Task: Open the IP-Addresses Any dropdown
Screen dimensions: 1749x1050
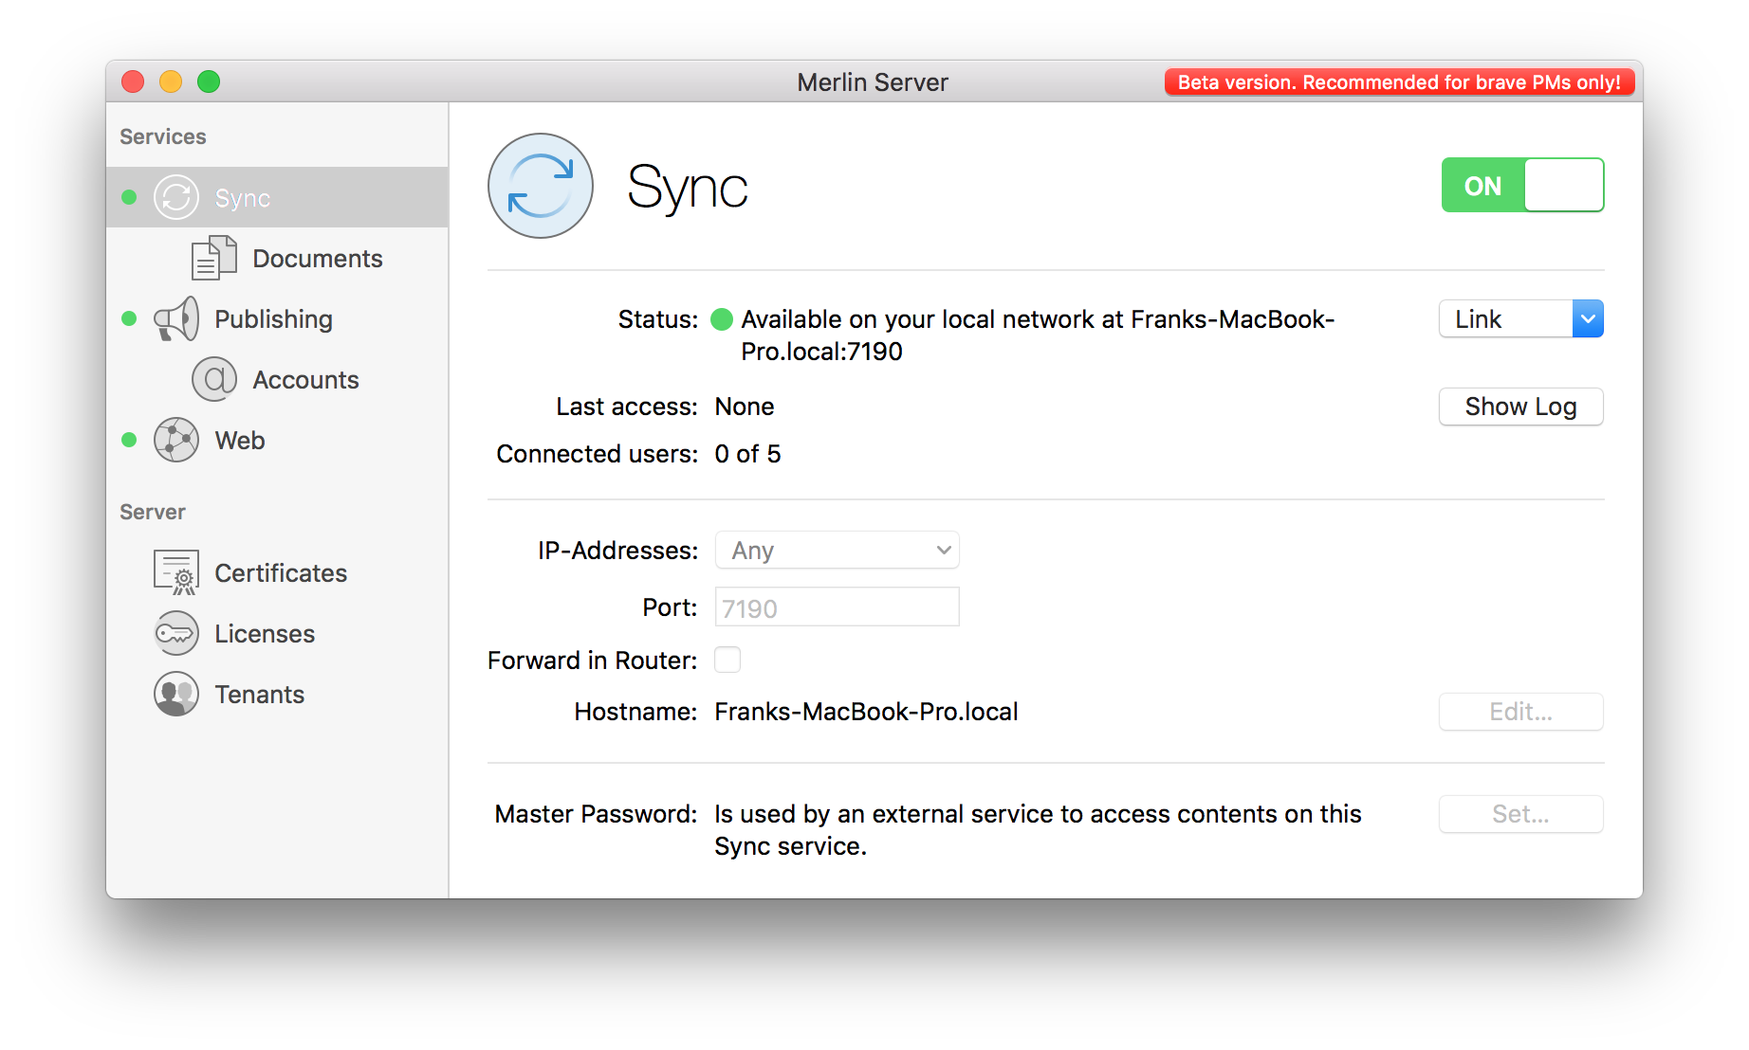Action: click(837, 551)
